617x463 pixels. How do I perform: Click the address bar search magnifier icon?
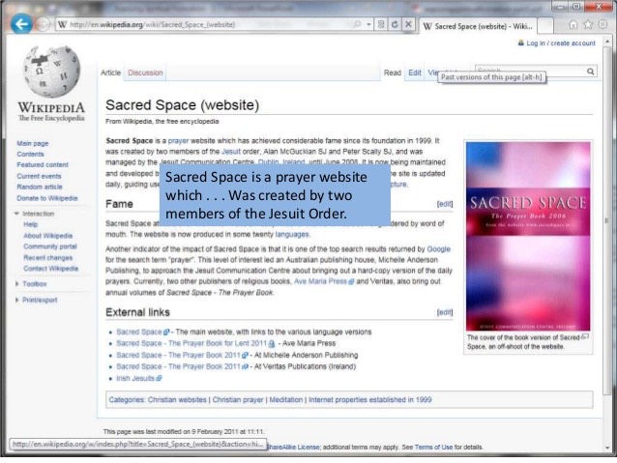[357, 24]
